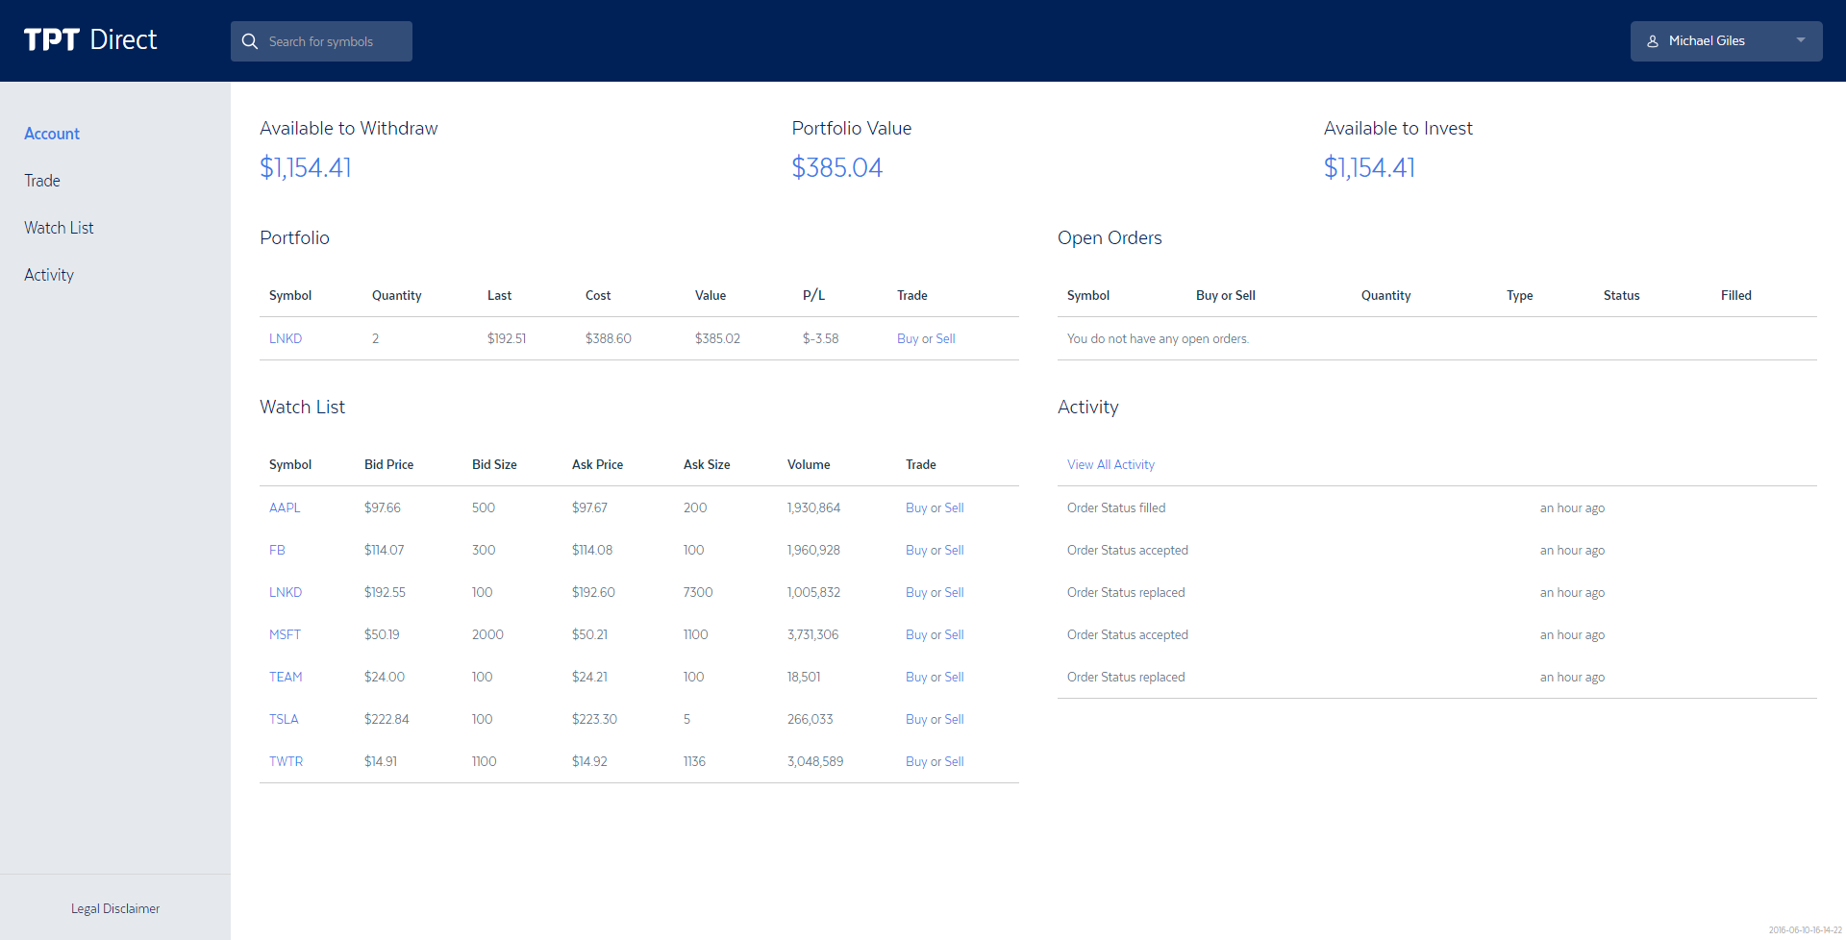Click Buy or Sell for AAPL

[x=935, y=507]
